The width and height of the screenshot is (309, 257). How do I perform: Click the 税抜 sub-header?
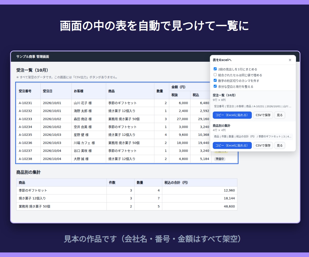pyautogui.click(x=180, y=95)
